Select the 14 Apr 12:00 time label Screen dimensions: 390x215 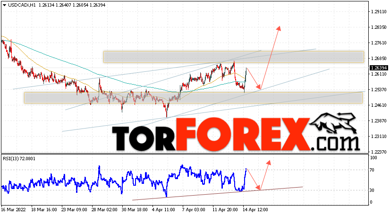pos(256,210)
